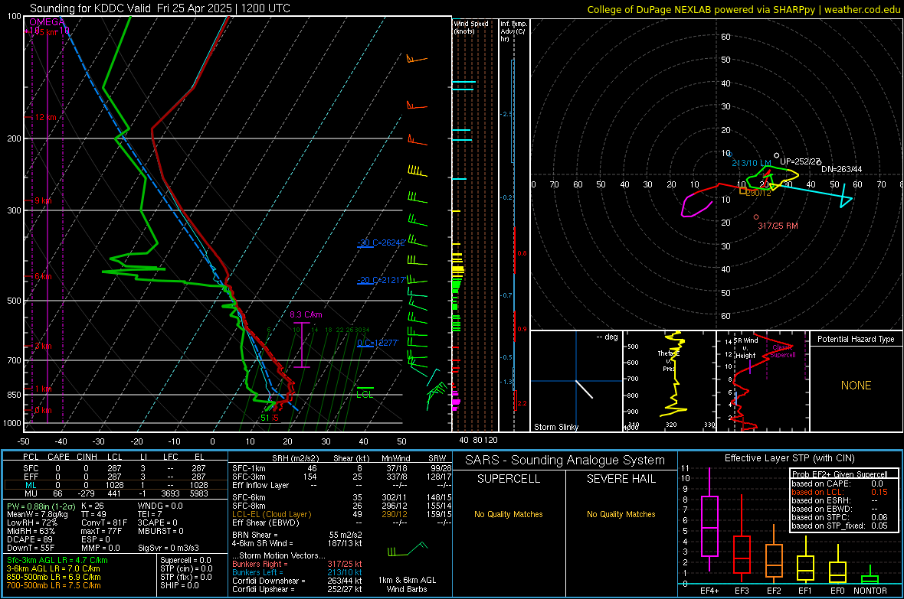Click the 'Eff Shear (EBWD)' row label

(265, 523)
